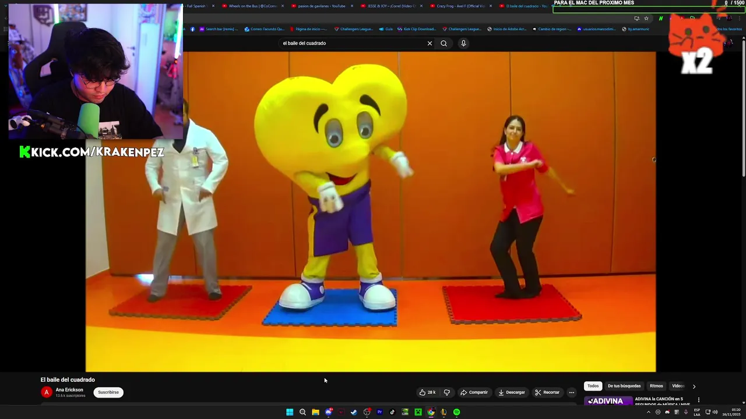Bookmark this page with the star icon
The height and width of the screenshot is (419, 746).
pyautogui.click(x=646, y=19)
